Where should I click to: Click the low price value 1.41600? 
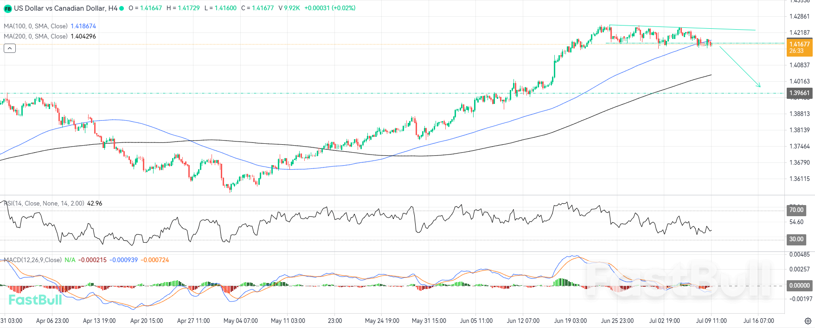(225, 8)
